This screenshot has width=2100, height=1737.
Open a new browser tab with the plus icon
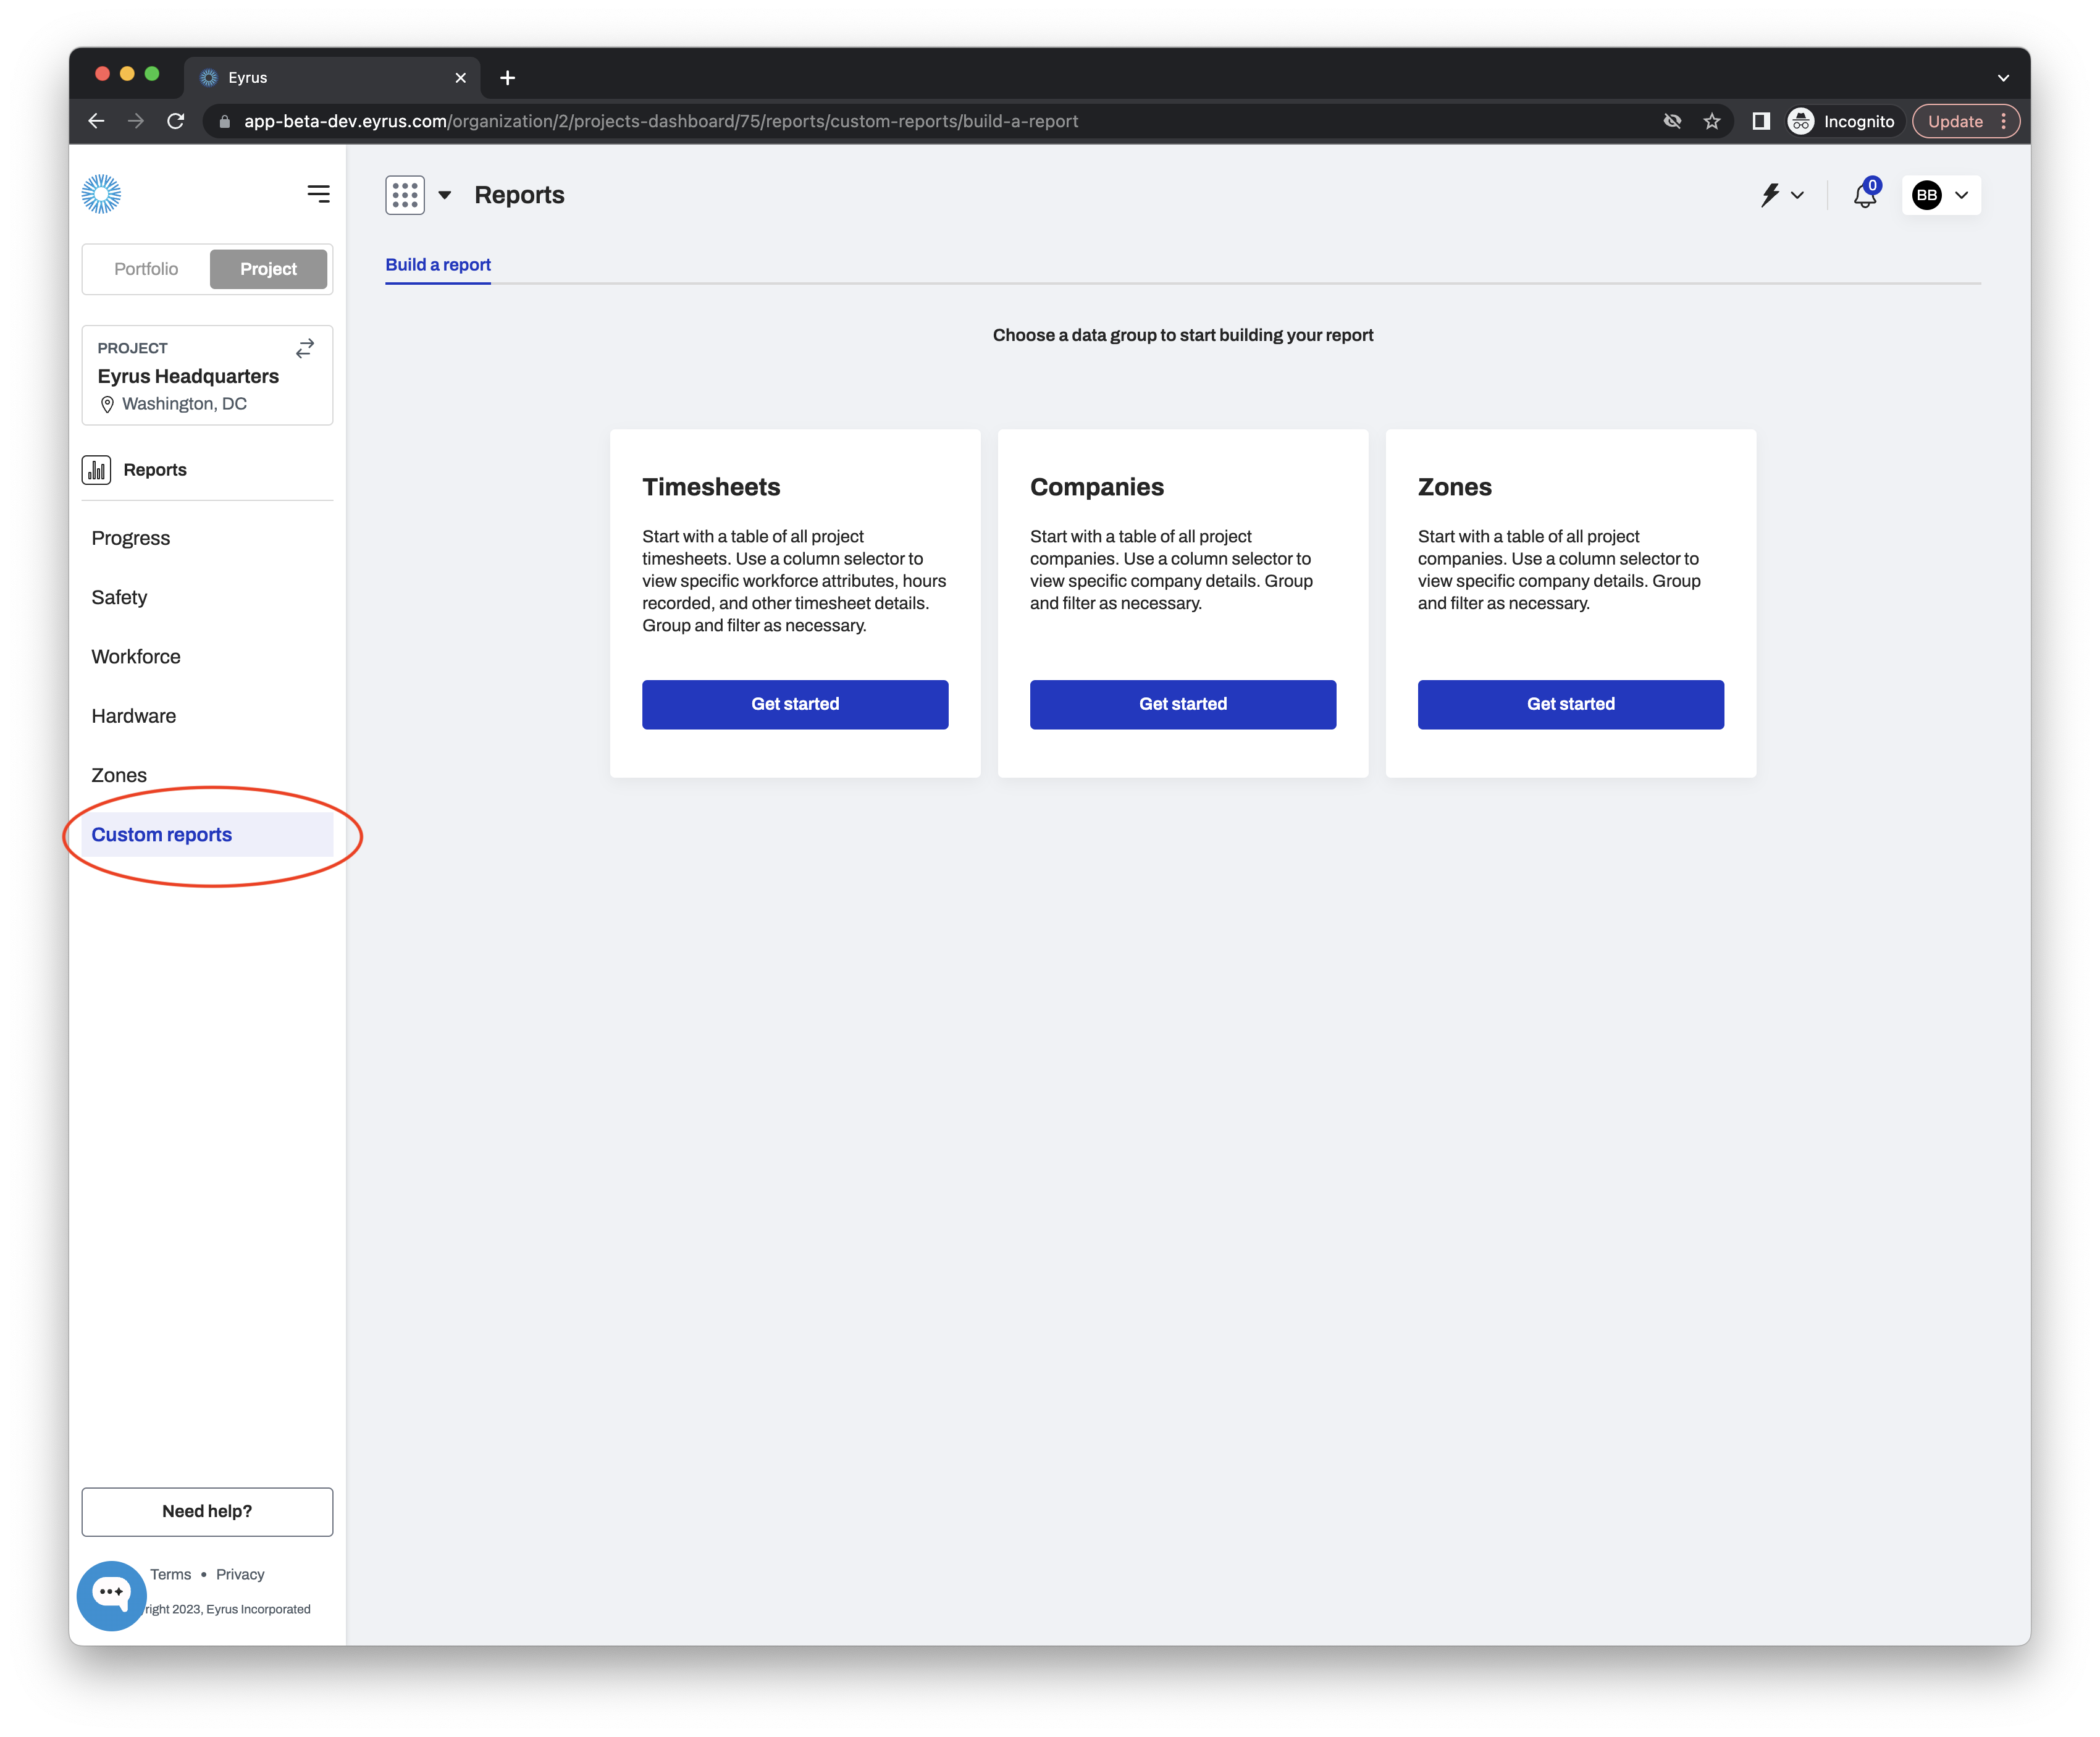[x=508, y=78]
